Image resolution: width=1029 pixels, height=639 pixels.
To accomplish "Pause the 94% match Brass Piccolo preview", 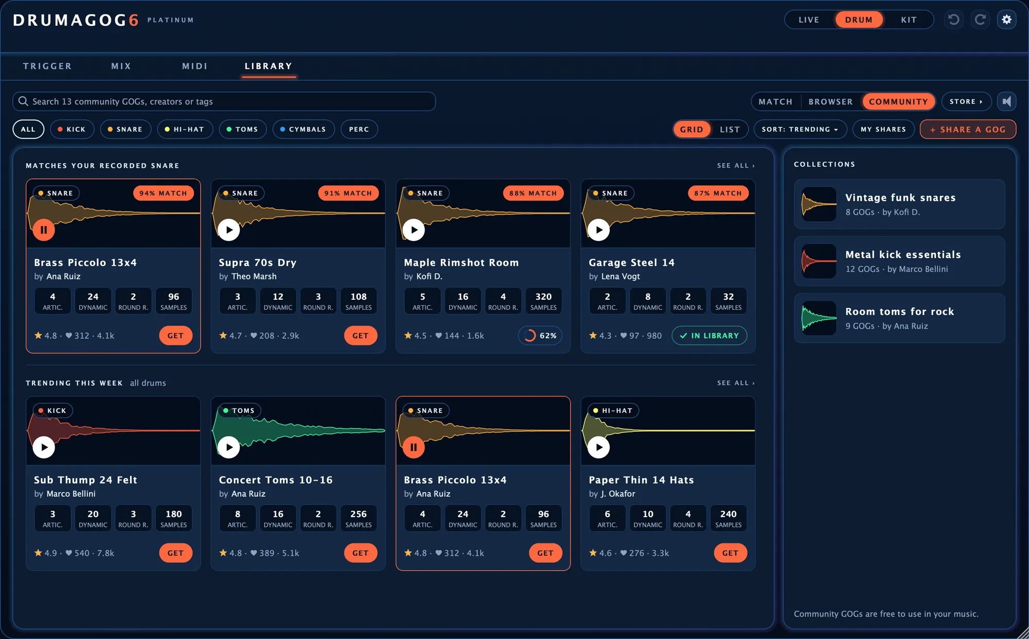I will pos(44,230).
